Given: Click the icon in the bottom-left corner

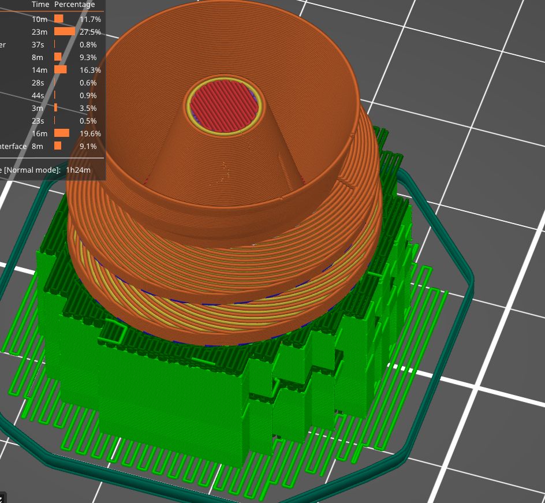Looking at the screenshot, I should [2, 498].
